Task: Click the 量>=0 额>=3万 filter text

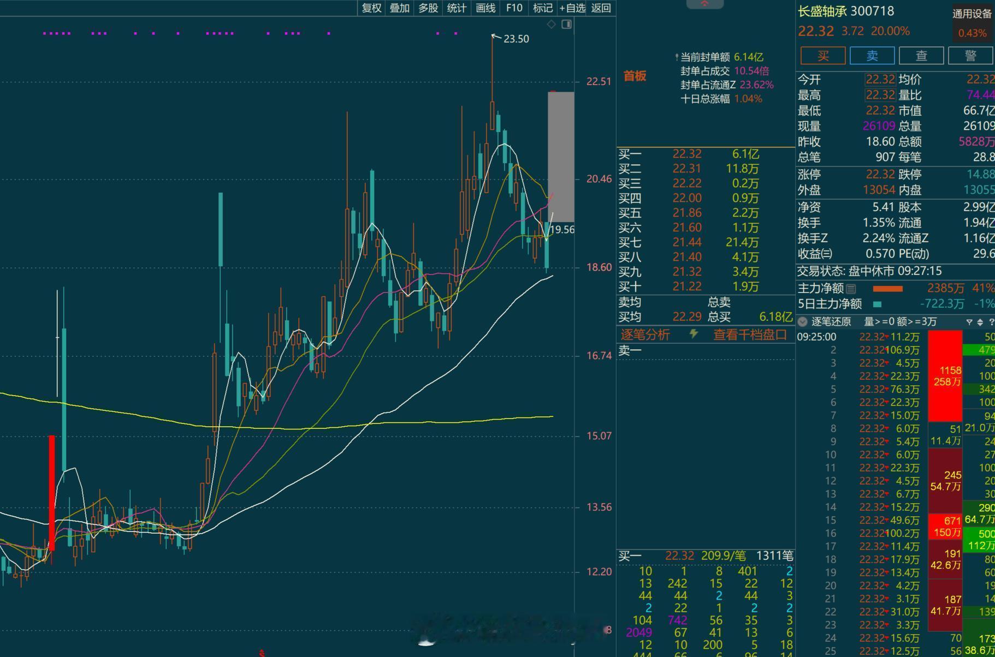Action: pyautogui.click(x=900, y=322)
